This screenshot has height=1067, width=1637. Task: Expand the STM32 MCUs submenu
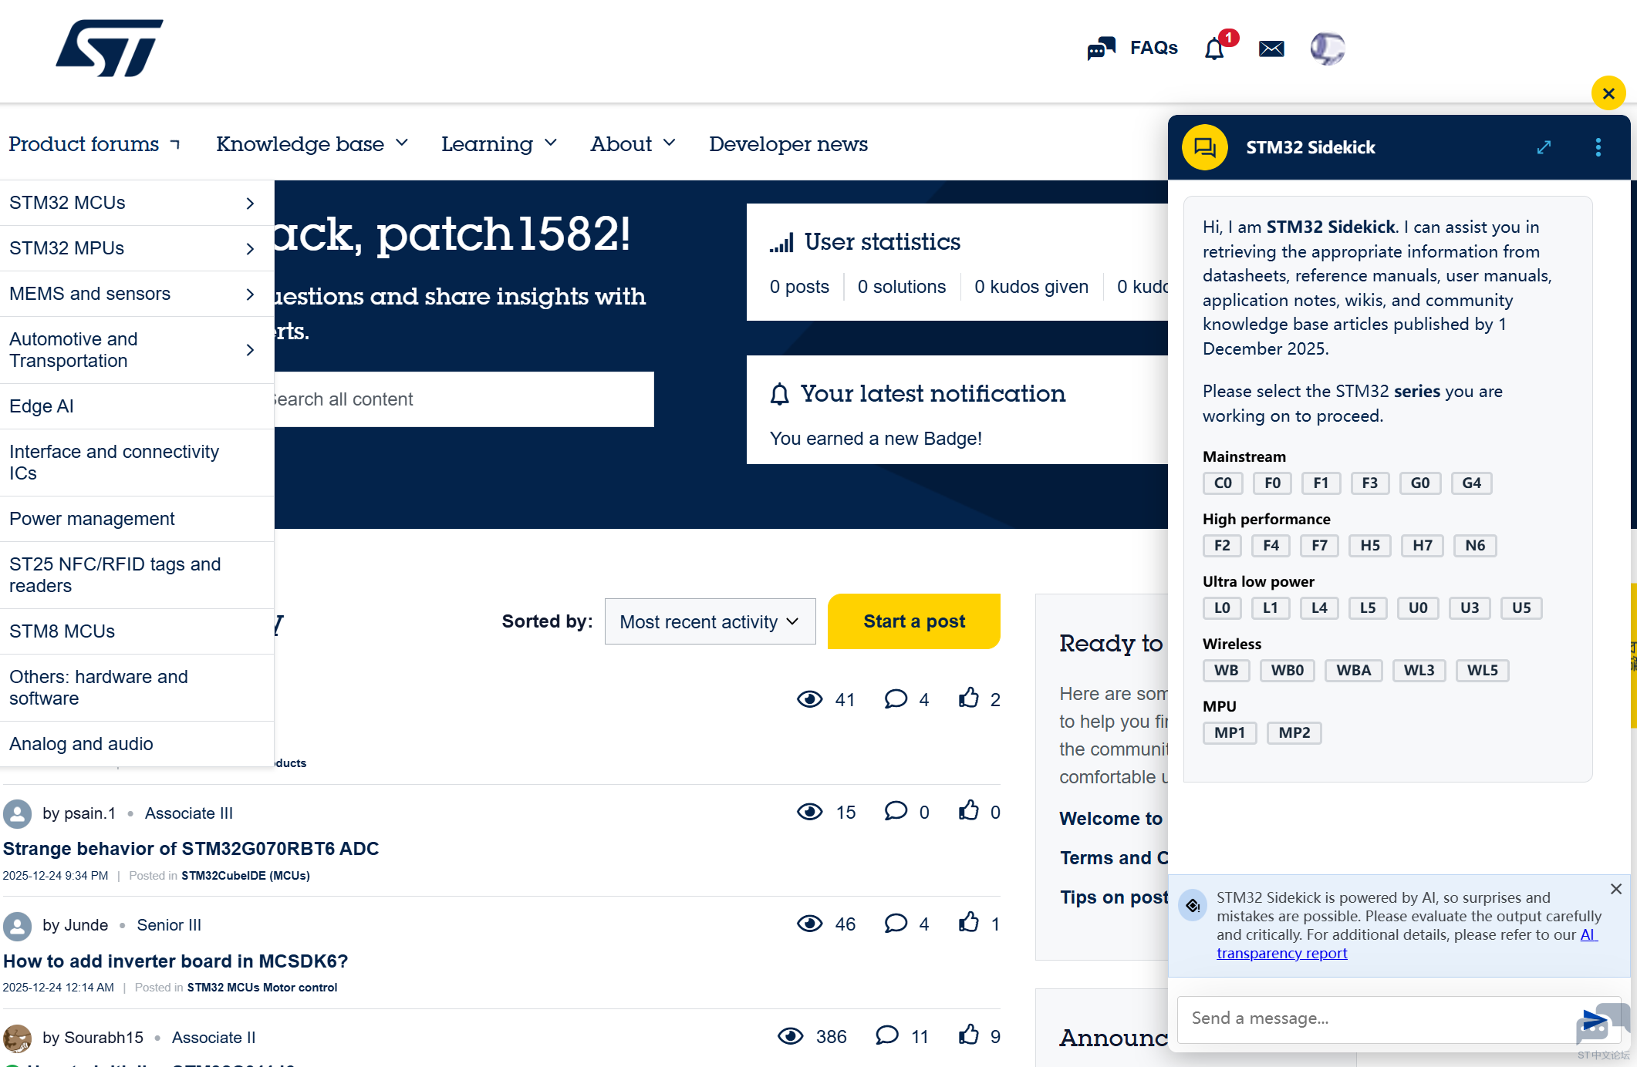pyautogui.click(x=250, y=204)
